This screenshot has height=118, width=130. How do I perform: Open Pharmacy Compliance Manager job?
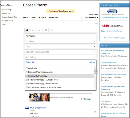coord(113,74)
